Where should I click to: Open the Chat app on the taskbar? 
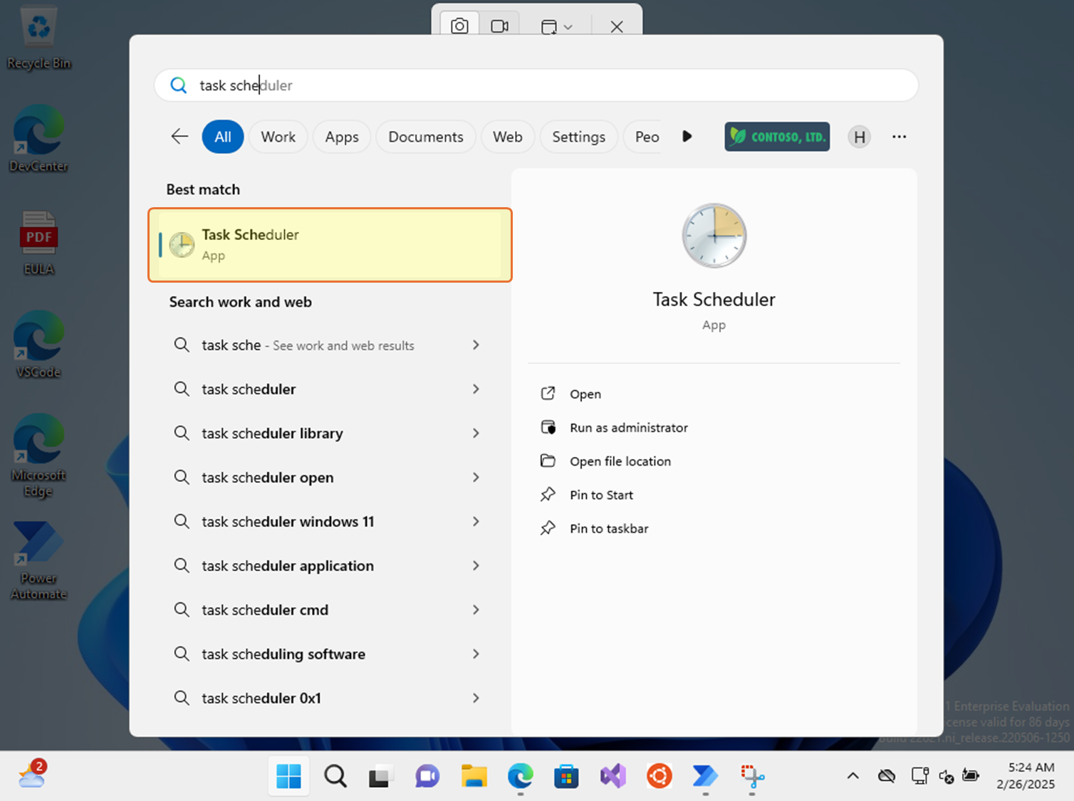pyautogui.click(x=427, y=776)
